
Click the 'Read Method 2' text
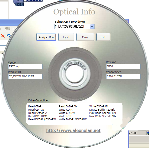point(37,113)
